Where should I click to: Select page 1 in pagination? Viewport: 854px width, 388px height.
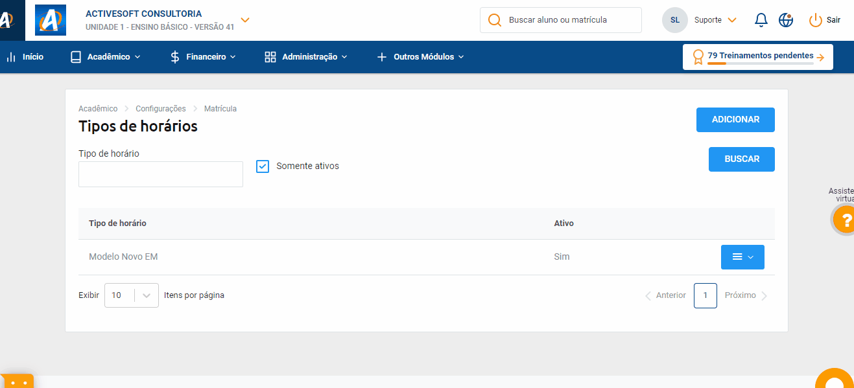click(706, 295)
